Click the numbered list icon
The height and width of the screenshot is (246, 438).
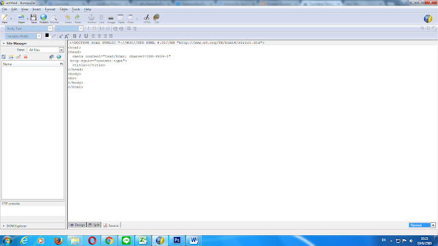tap(102, 29)
